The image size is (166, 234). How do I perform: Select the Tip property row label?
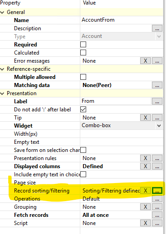tap(18, 118)
